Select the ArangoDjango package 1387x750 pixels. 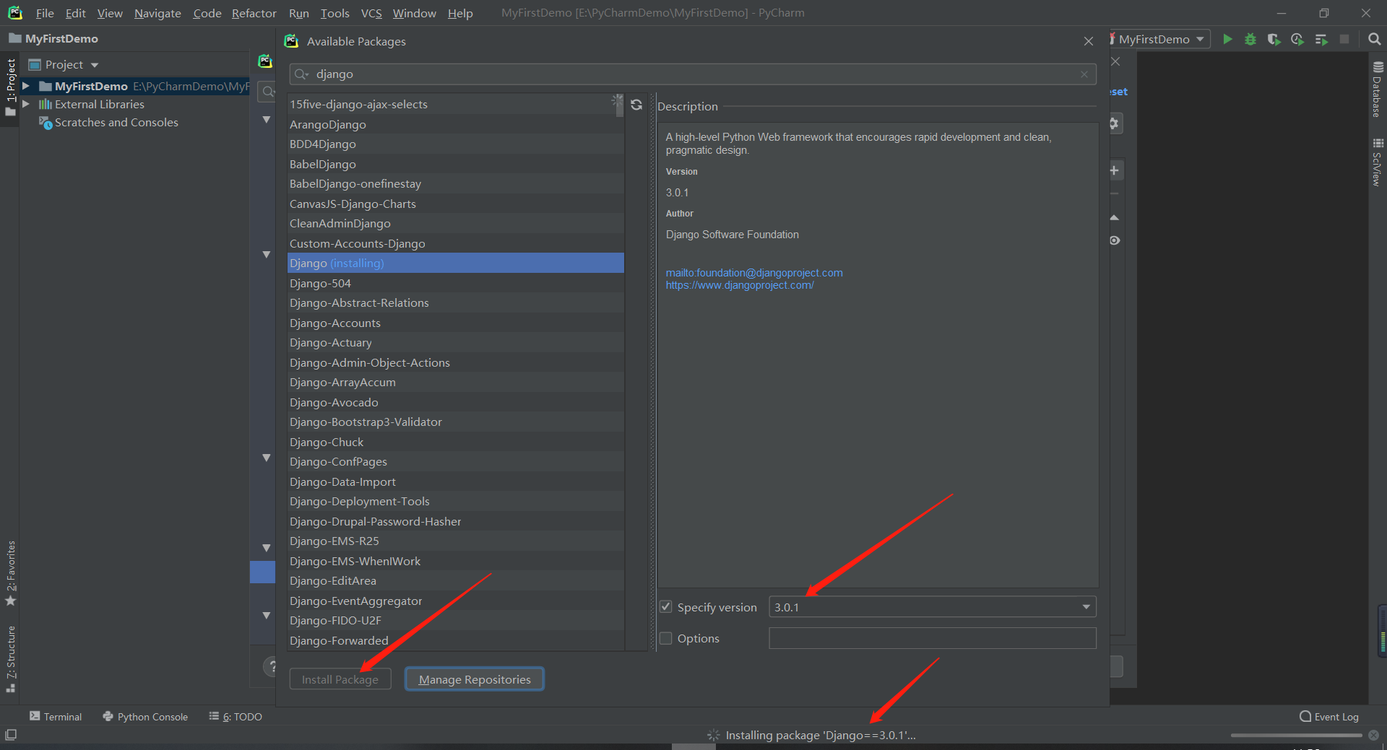(456, 124)
